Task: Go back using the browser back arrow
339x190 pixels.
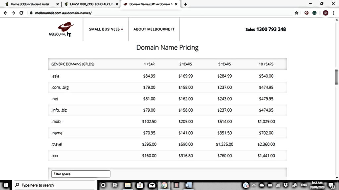Action: [x=5, y=13]
